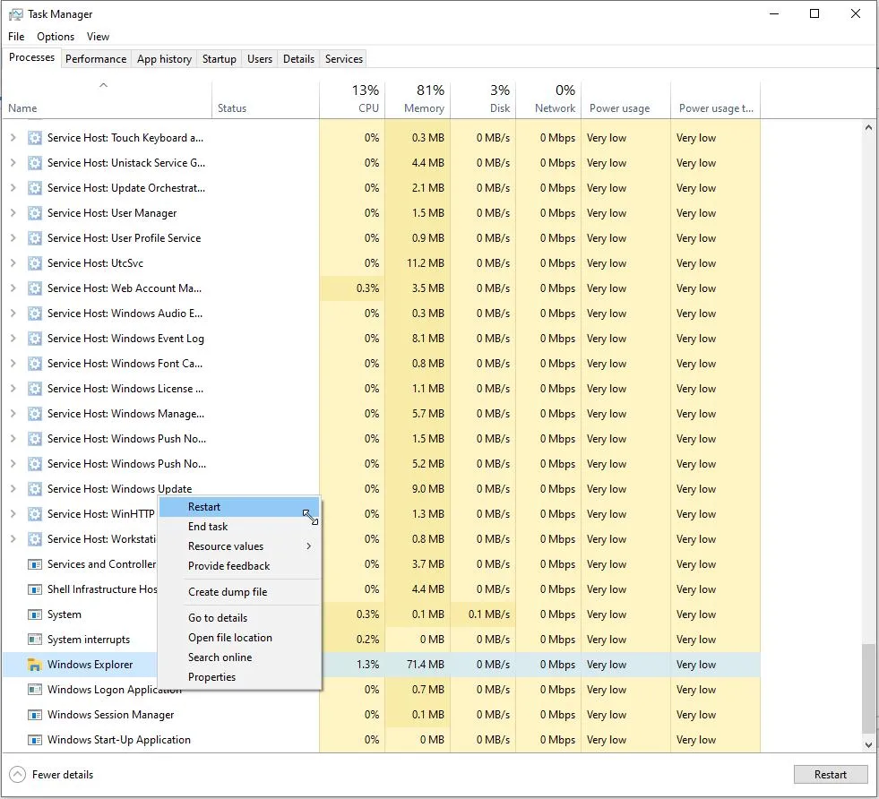Click gear icon for Service Host: User Profile Service
Viewport: 879px width, 799px height.
35,238
